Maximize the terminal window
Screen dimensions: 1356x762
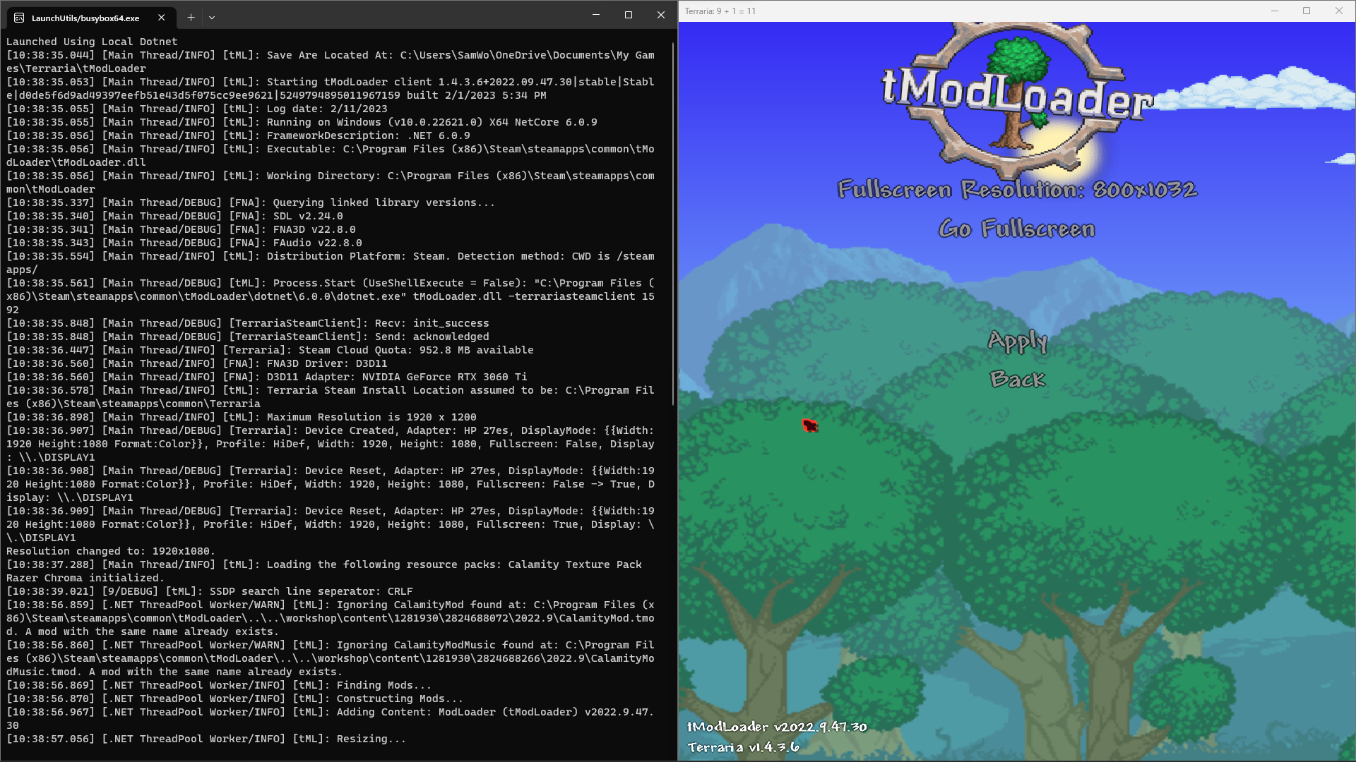(x=629, y=15)
